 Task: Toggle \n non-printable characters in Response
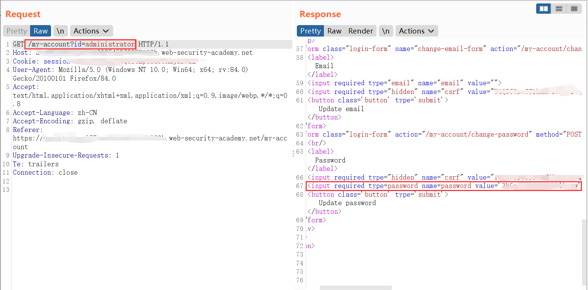click(386, 31)
